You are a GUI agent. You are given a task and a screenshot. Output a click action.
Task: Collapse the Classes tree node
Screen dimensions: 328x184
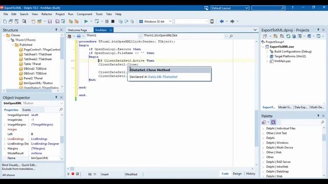4,35
